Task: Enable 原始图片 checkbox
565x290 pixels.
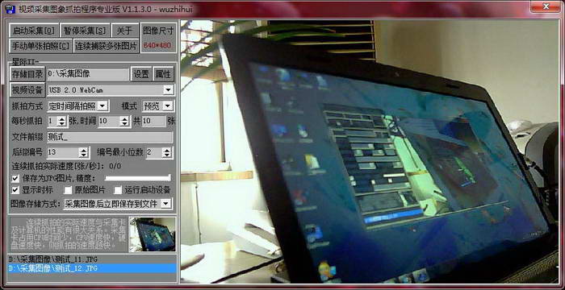Action: coord(68,189)
